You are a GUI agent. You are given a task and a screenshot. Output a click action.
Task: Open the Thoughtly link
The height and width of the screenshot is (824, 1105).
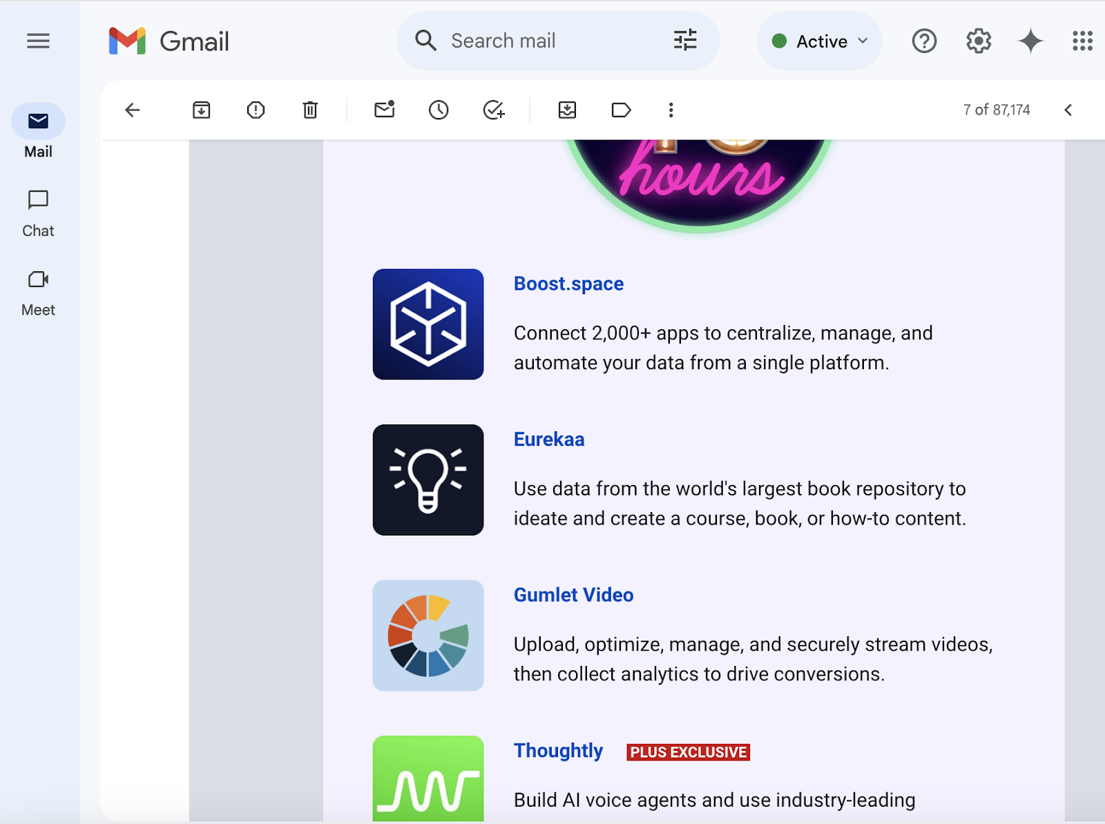(x=558, y=750)
